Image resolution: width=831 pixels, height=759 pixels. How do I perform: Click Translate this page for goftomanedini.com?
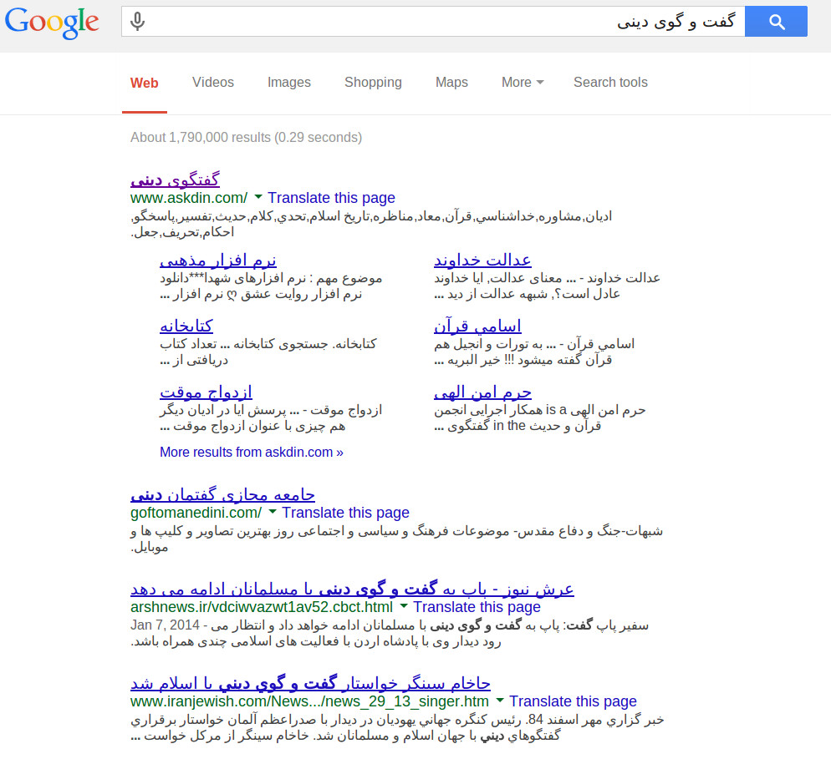[x=345, y=513]
